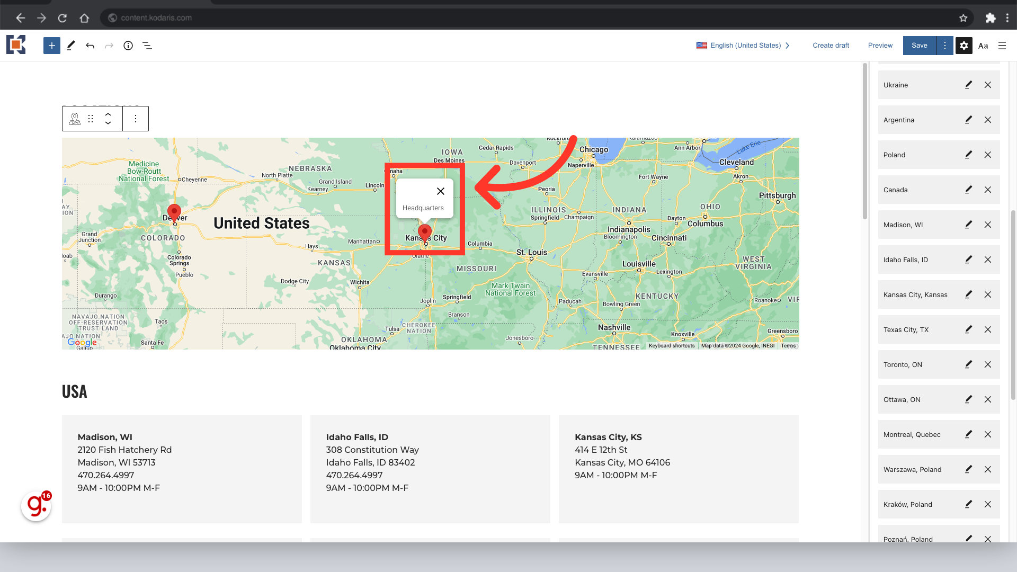Click the Preview link
Image resolution: width=1017 pixels, height=572 pixels.
point(880,46)
